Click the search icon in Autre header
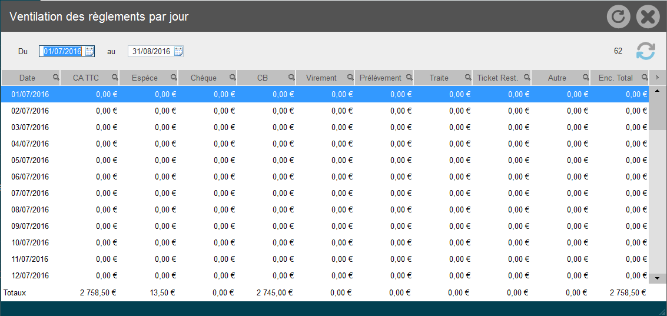The height and width of the screenshot is (316, 667). (585, 78)
